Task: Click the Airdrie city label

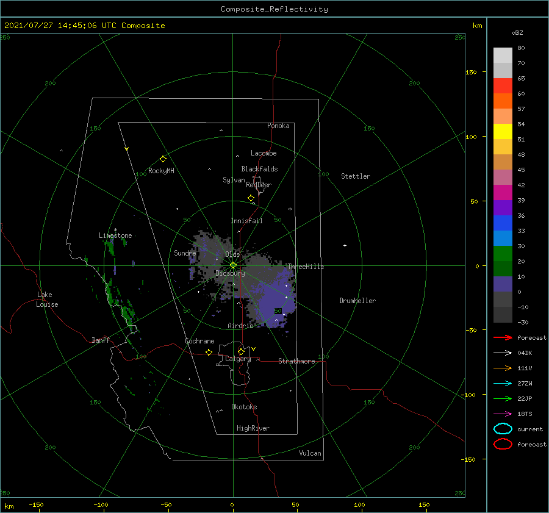Action: point(240,326)
